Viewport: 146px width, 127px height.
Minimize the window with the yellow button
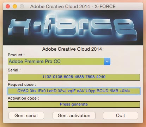pyautogui.click(x=15, y=6)
